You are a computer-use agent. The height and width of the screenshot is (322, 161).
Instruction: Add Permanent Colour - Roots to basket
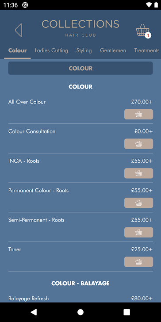click(x=138, y=203)
